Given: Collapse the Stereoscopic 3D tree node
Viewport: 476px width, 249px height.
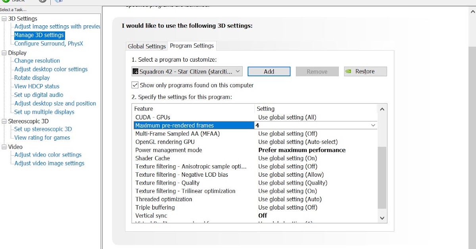Looking at the screenshot, I should coord(4,121).
